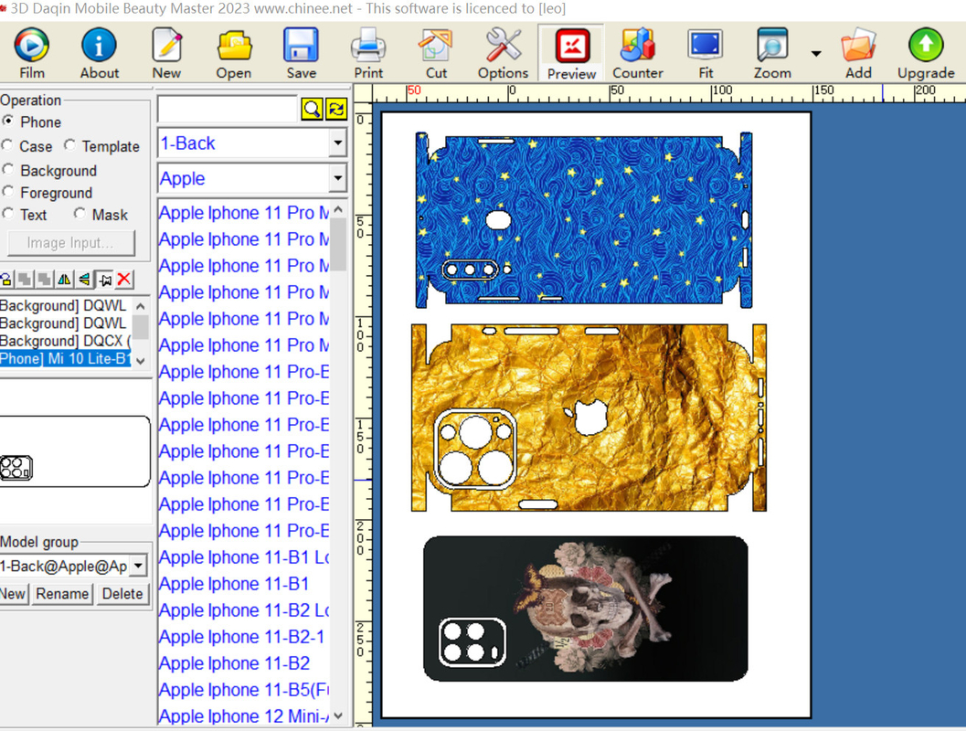Choose the Mask radio option
Screen dimensions: 966x731
[80, 215]
